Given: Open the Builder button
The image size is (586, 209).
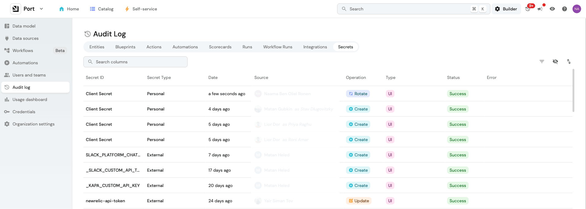Looking at the screenshot, I should click(x=506, y=9).
